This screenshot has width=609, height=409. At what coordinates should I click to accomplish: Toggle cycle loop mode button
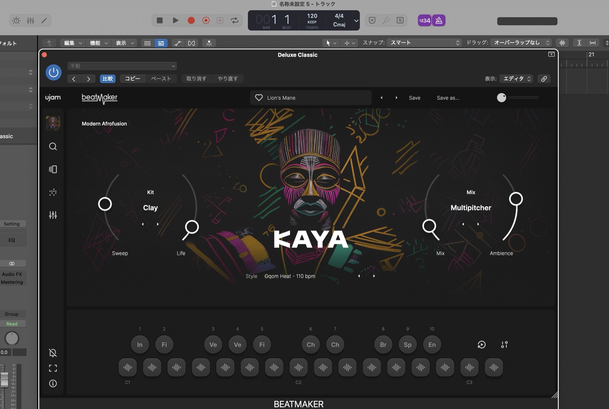[x=234, y=20]
